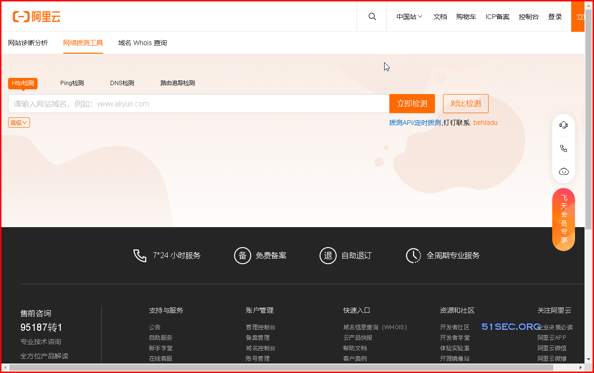Open 域名控制台 in the footer

click(x=261, y=348)
